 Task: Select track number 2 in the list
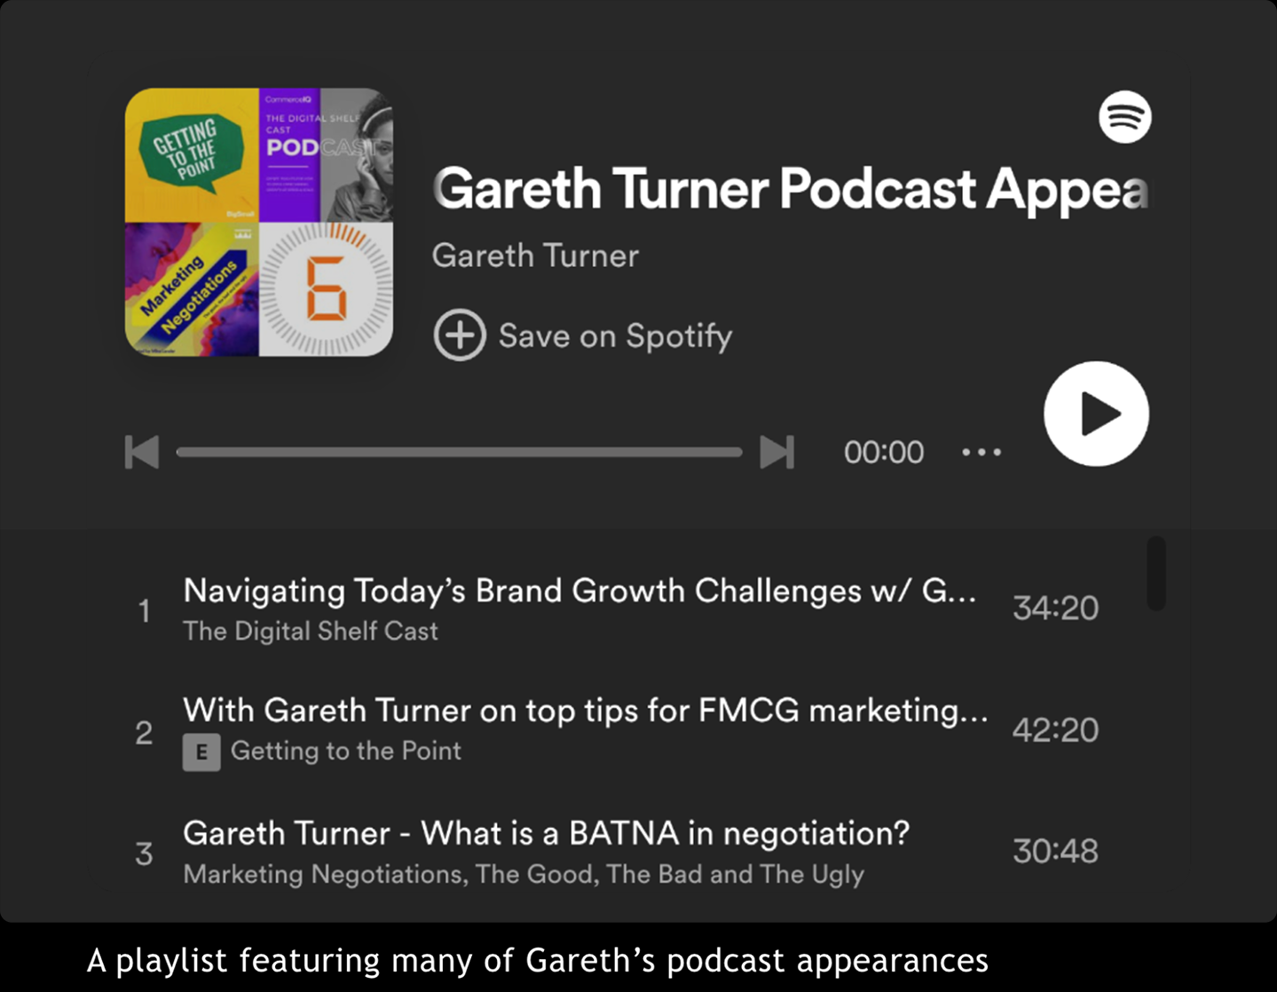144,733
